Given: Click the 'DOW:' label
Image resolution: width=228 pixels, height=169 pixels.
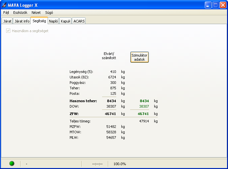Looking at the screenshot, I should click(x=74, y=106).
